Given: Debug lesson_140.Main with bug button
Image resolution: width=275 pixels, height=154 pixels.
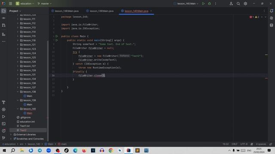Looking at the screenshot, I should [209, 3].
